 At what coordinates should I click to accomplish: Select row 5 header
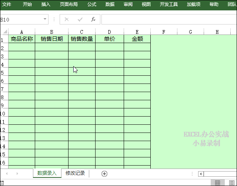[x=4, y=72]
